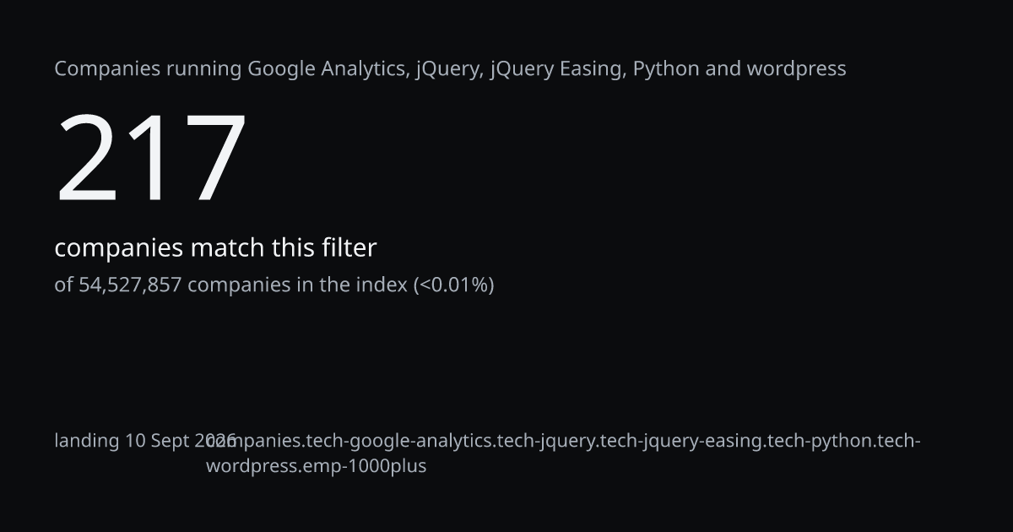Screen dimensions: 1013x532
Task: Click "jQuery Easing" in the heading
Action: coord(555,69)
